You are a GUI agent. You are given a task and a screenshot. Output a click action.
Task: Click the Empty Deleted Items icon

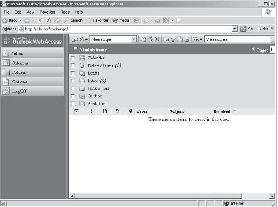187,39
